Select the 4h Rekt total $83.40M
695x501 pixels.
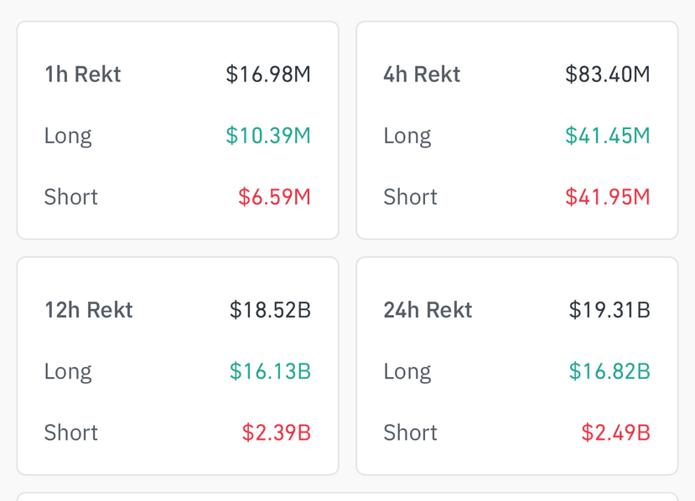tap(608, 74)
